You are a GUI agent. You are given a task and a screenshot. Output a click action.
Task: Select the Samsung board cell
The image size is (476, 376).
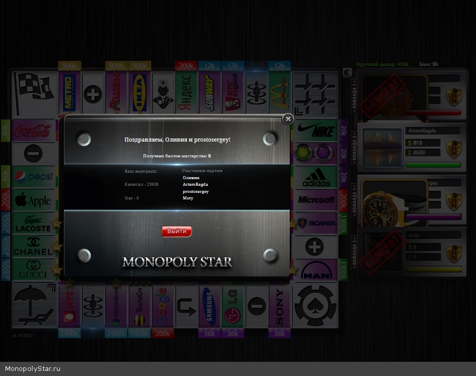(210, 306)
